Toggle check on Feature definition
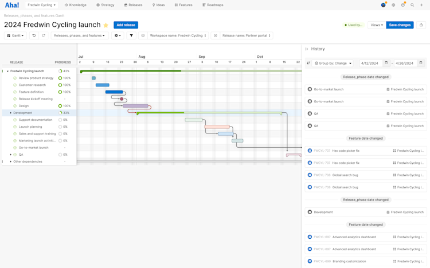The height and width of the screenshot is (268, 430). (x=15, y=92)
